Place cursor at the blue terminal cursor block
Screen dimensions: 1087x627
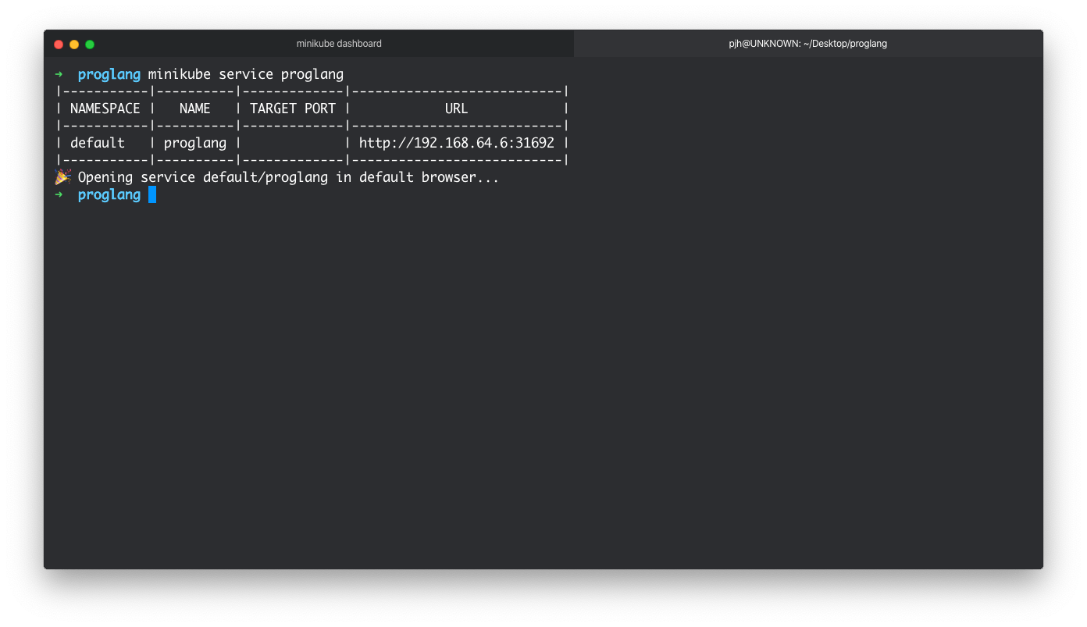(152, 194)
